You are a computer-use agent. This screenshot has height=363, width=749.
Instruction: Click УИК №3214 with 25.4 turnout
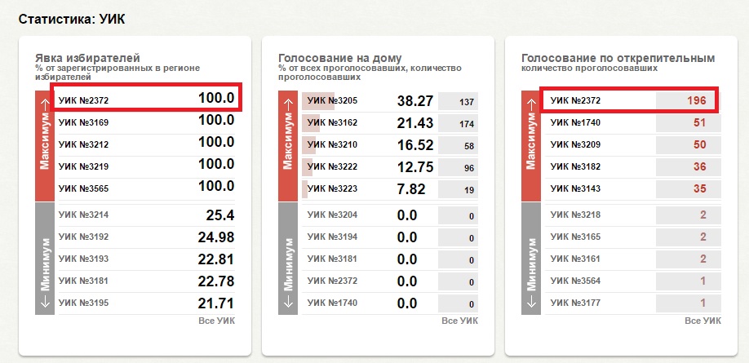[84, 215]
